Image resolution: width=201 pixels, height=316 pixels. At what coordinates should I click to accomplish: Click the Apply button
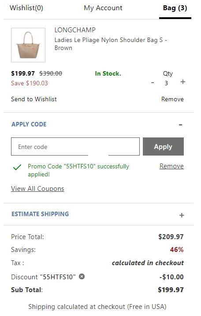click(x=163, y=147)
